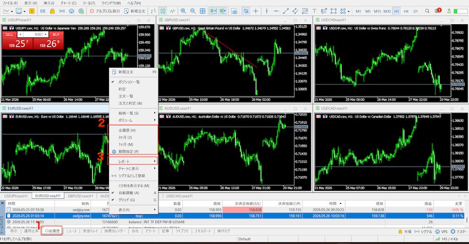Click the yellow dollar sign toolbar icon
Screen dimensions: 469x244
click(32, 11)
